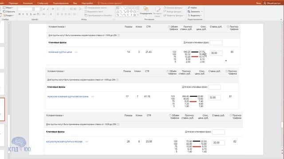Click Сбросить to reset slide
This screenshot has width=284, height=159.
point(9,11)
